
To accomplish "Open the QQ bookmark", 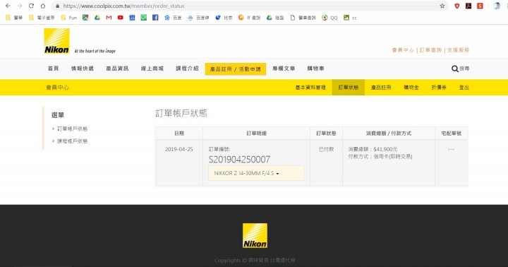I will (329, 18).
